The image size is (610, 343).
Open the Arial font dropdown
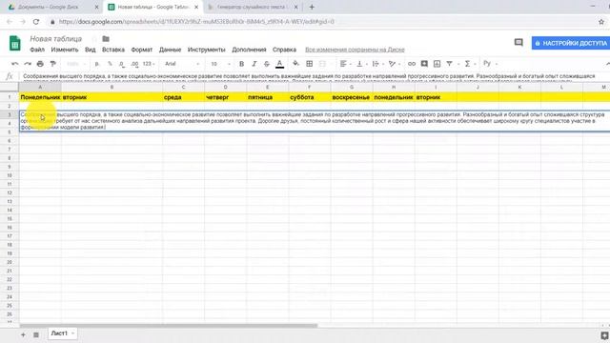point(182,64)
